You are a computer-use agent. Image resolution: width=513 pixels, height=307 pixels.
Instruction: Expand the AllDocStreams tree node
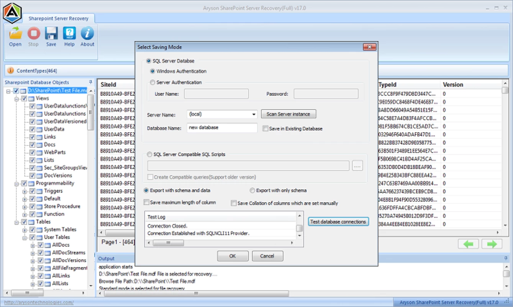[x=33, y=253]
